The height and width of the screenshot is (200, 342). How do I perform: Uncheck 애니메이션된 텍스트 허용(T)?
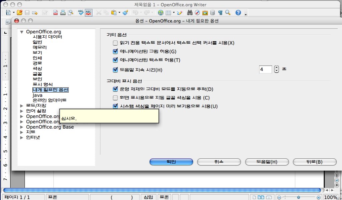[x=115, y=60]
